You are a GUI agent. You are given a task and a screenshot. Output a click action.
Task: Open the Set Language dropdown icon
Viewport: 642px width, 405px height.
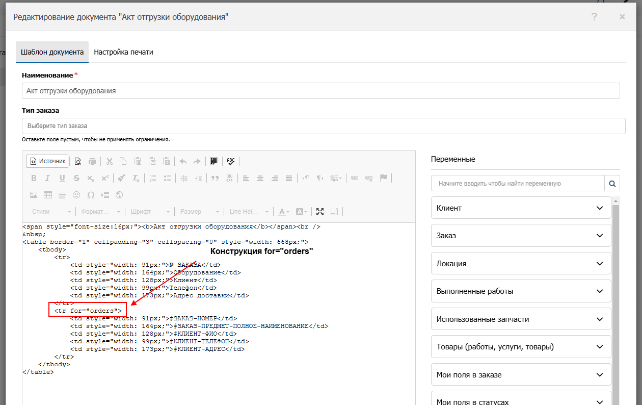click(336, 178)
